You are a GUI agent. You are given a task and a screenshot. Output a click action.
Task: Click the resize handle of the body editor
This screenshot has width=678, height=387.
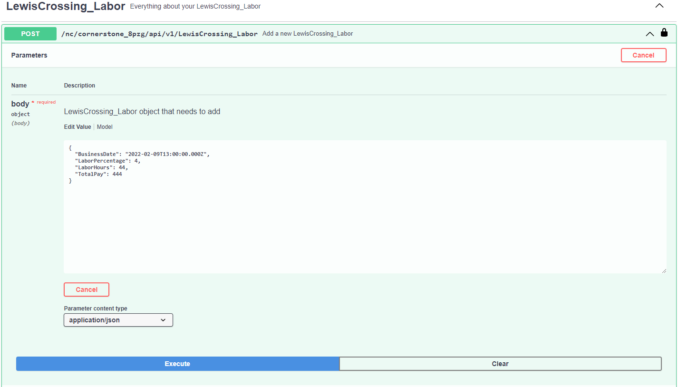(665, 271)
